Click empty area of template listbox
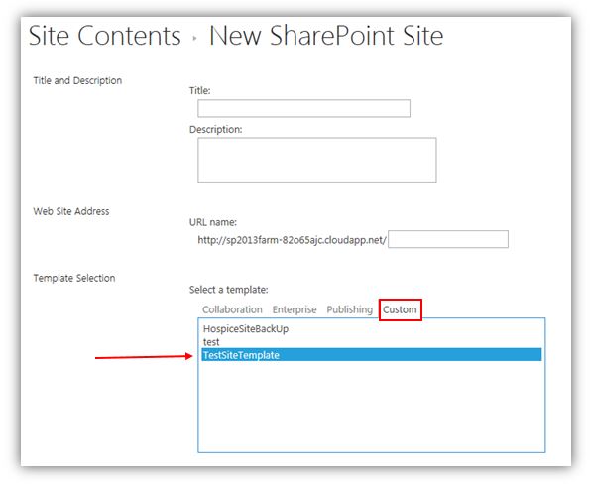Image resolution: width=590 pixels, height=492 pixels. (372, 407)
